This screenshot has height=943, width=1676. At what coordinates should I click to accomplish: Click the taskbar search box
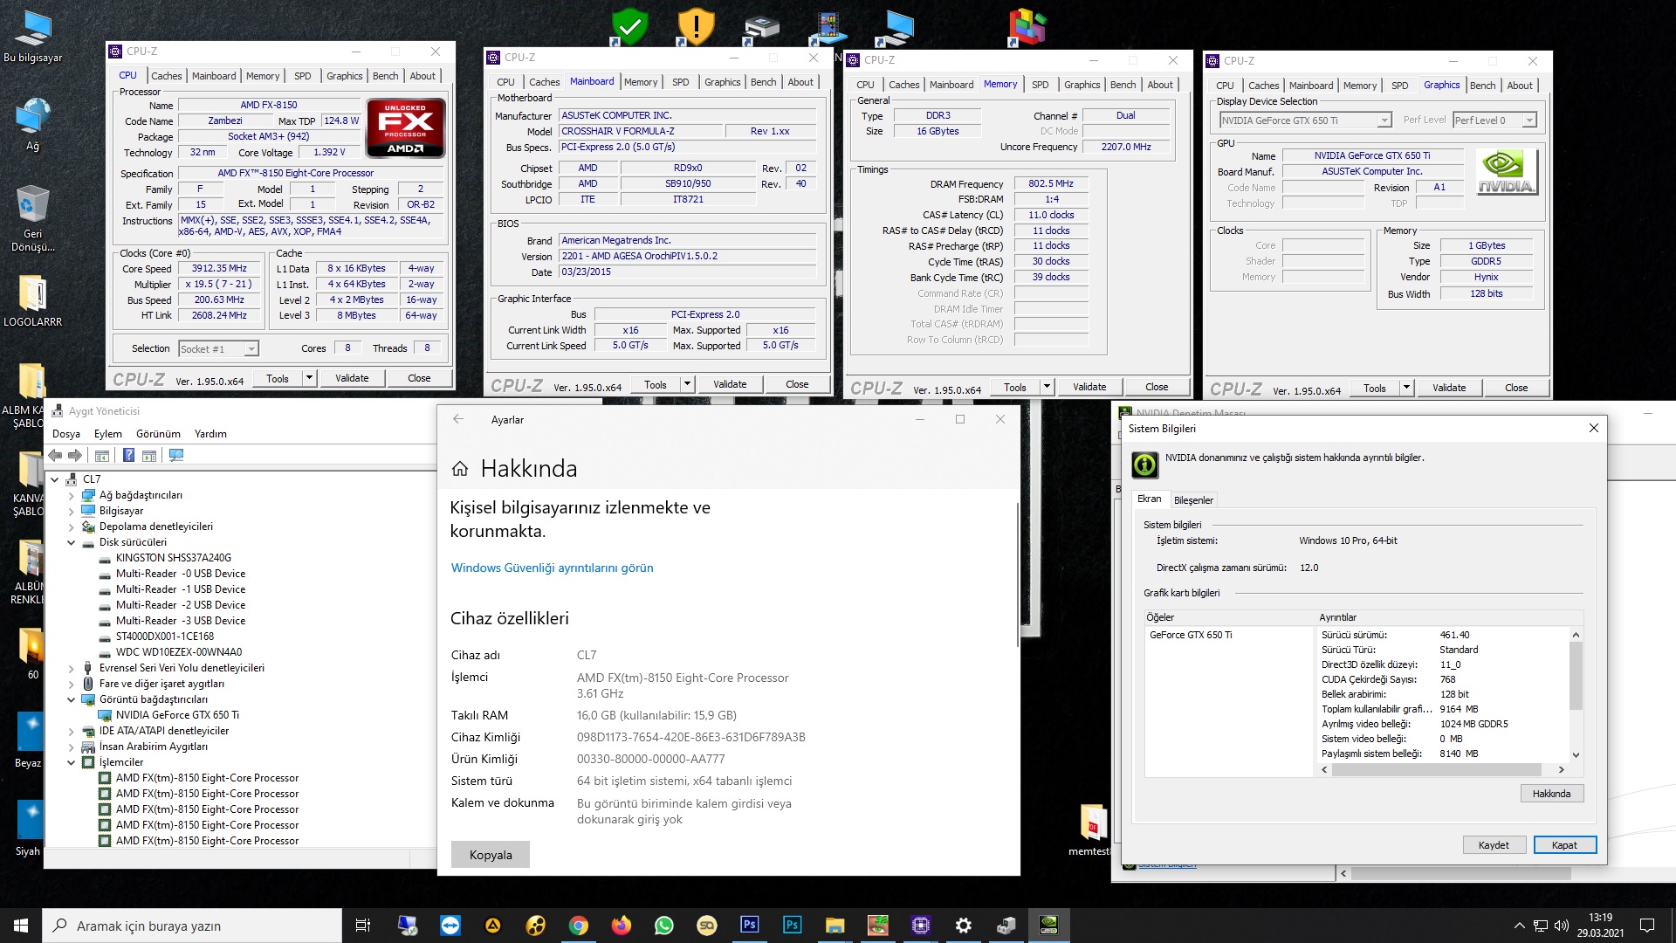[x=192, y=926]
